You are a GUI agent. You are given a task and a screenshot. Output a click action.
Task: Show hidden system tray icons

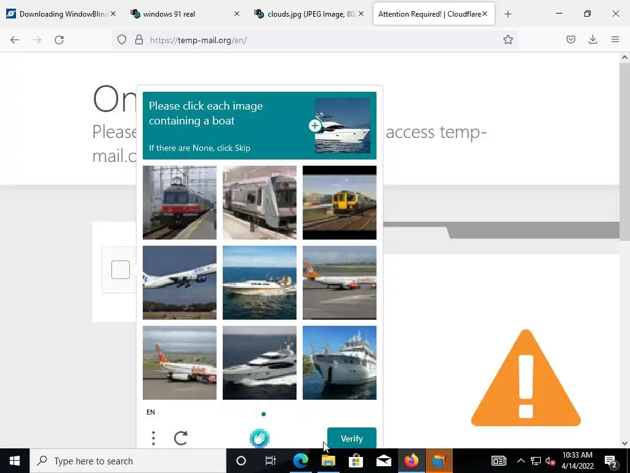tap(520, 461)
